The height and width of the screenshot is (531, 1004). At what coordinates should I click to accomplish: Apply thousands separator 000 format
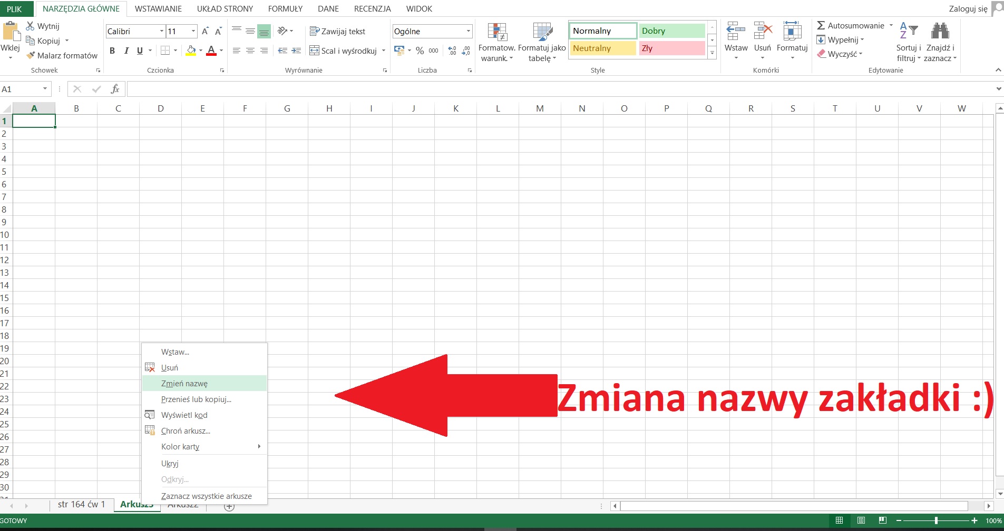pyautogui.click(x=434, y=51)
